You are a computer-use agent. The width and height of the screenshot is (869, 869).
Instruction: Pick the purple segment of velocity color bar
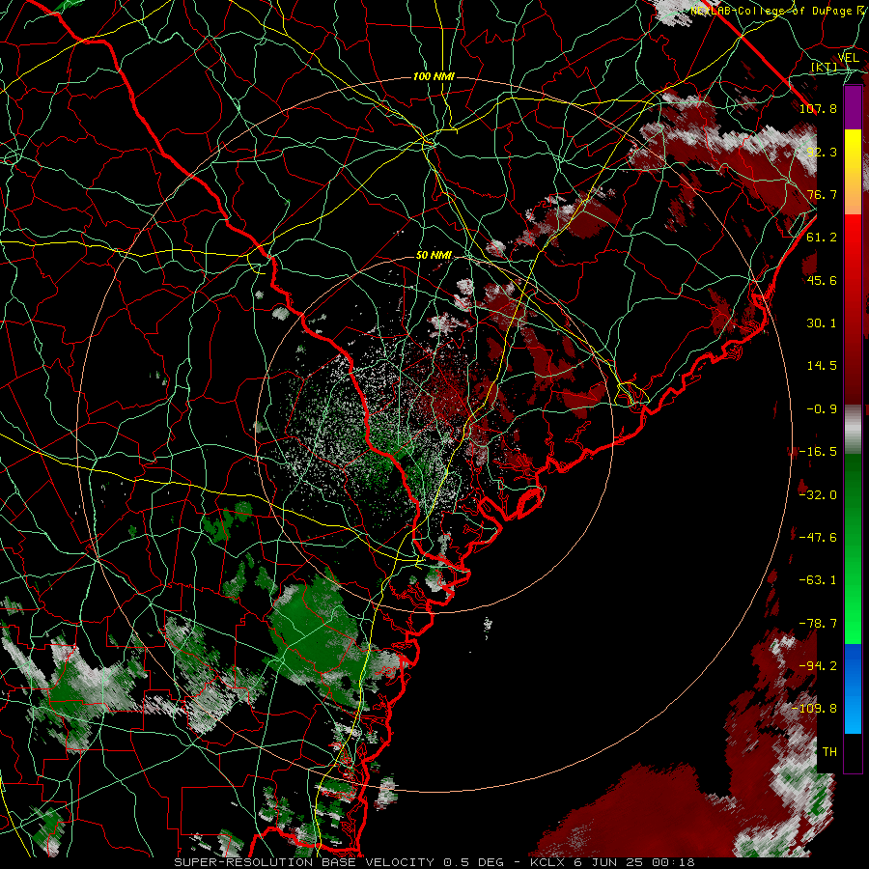pyautogui.click(x=853, y=108)
